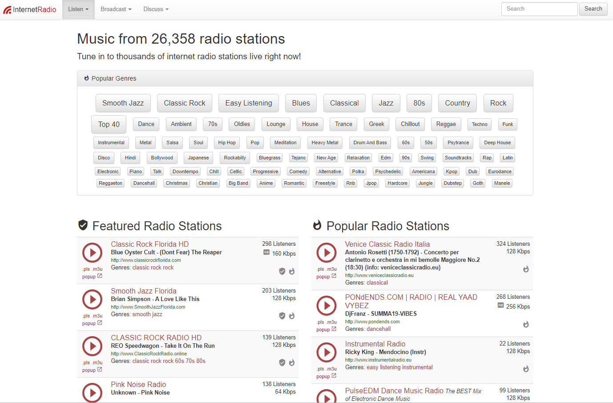This screenshot has height=403, width=613.
Task: Click verified shield icon for Smooth Jazz Florida
Action: coord(282,316)
